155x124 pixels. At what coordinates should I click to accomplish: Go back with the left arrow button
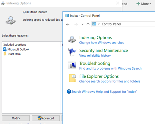[x=68, y=24]
